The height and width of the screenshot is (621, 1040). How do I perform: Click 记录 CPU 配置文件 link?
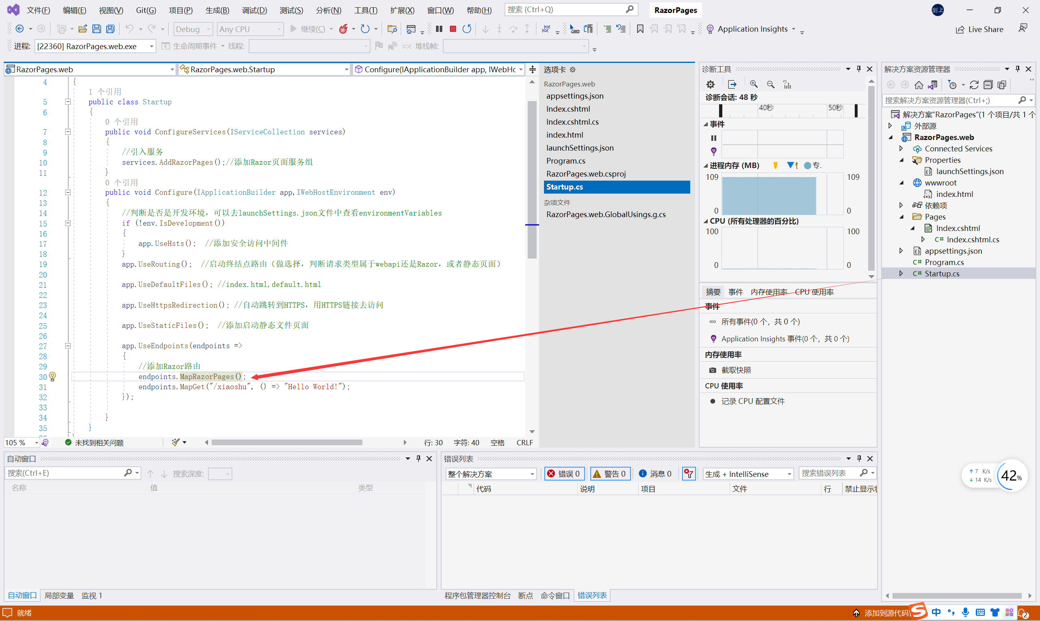pos(753,401)
